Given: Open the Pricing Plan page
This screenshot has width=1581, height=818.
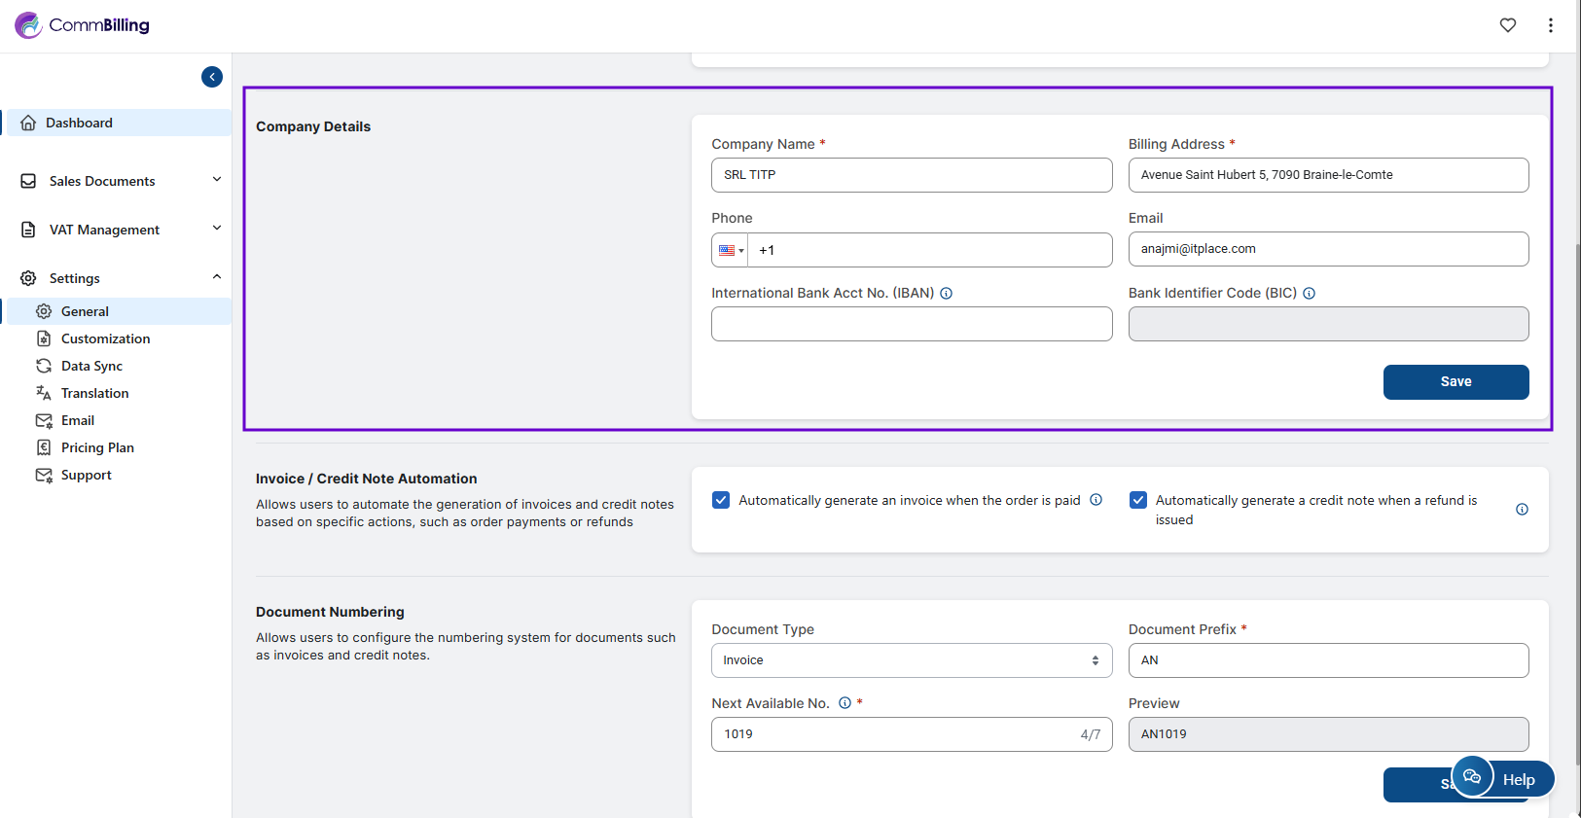Looking at the screenshot, I should click(x=97, y=447).
